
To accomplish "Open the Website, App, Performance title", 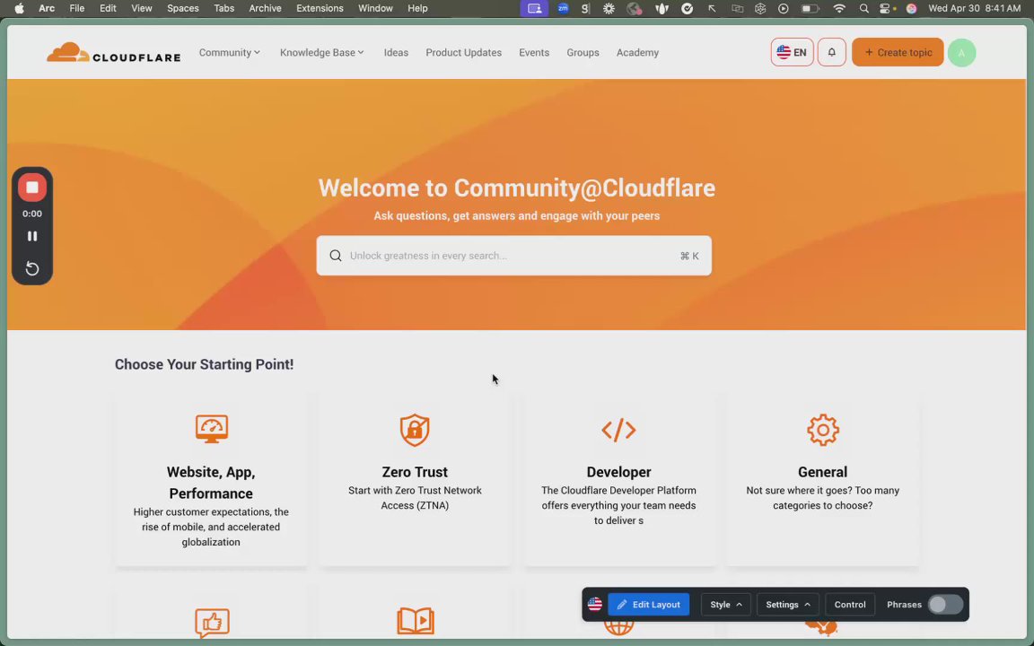I will coord(211,483).
